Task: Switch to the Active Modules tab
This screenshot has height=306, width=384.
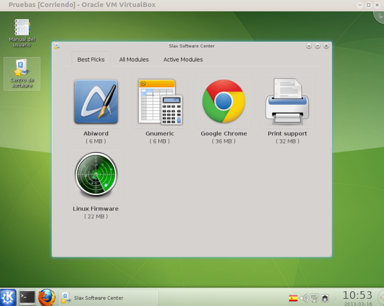Action: (183, 60)
